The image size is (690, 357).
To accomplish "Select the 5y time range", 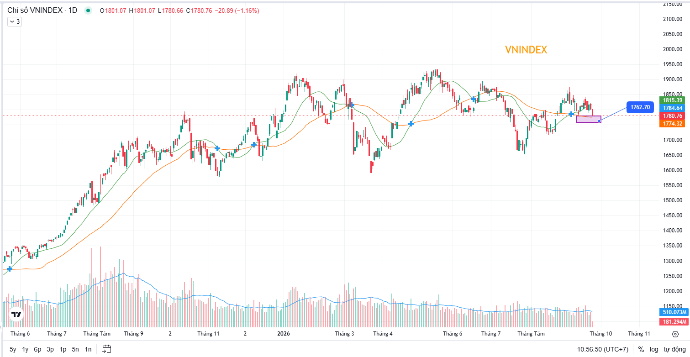I will pyautogui.click(x=13, y=349).
